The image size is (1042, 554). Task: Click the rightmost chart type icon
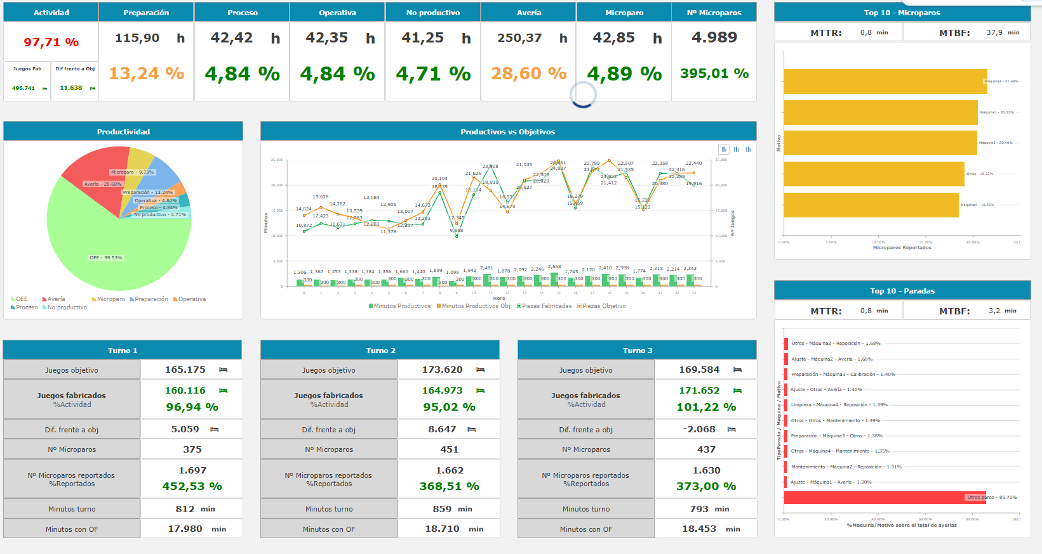click(749, 150)
